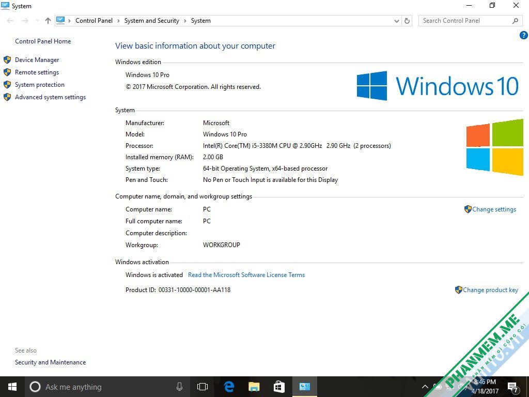Click the shield icon beside Device Manager
The width and height of the screenshot is (529, 397).
(7, 60)
